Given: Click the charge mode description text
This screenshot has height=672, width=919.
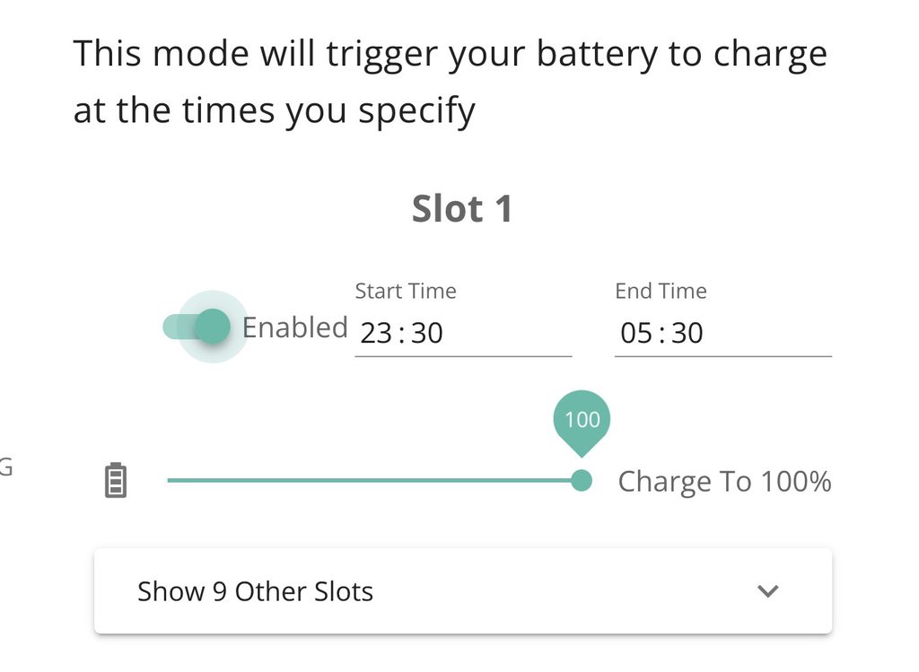Looking at the screenshot, I should (450, 83).
